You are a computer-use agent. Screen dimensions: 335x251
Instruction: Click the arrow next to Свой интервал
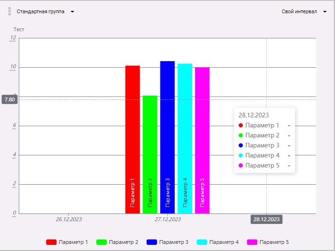(325, 12)
